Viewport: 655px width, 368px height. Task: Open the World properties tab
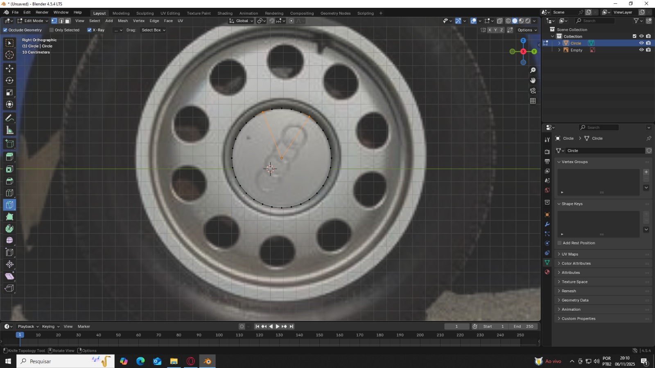click(x=547, y=190)
